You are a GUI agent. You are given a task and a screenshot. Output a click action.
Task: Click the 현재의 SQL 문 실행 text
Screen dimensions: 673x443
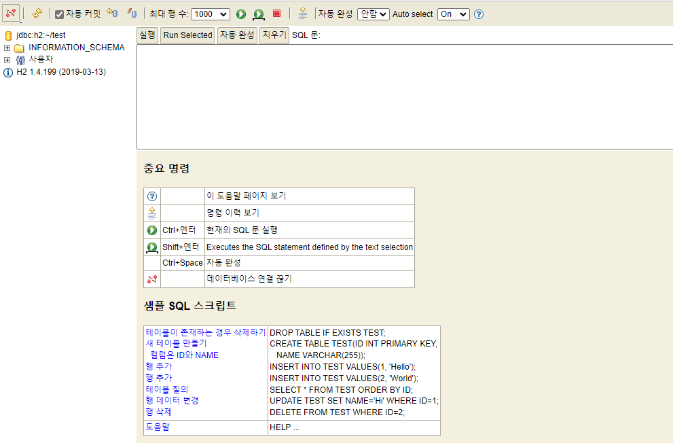tap(242, 230)
